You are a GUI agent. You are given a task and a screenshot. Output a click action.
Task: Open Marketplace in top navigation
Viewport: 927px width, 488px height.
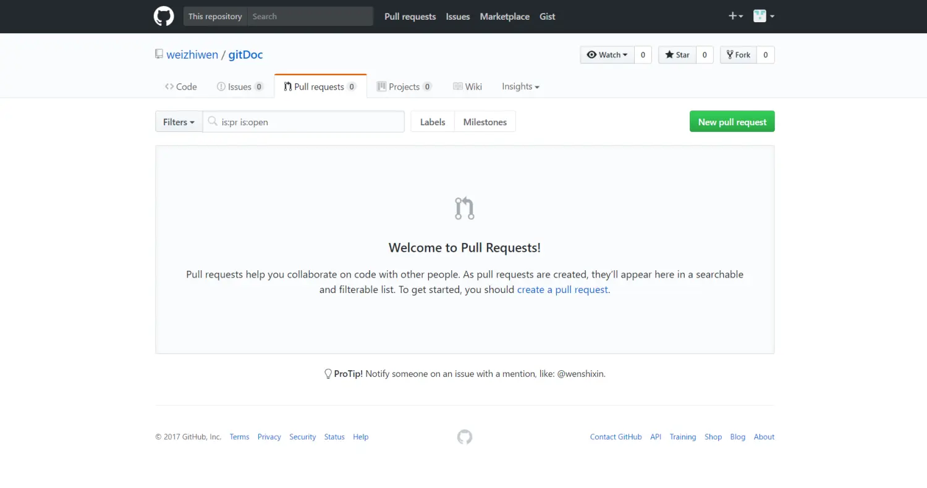(505, 17)
